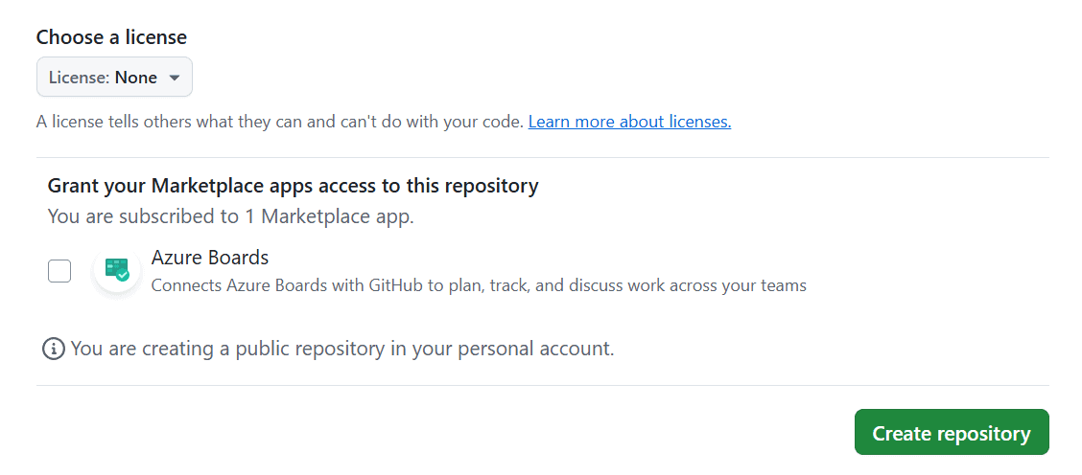Click the 'Grant your Marketplace apps access' heading
Image resolution: width=1082 pixels, height=475 pixels.
point(294,186)
